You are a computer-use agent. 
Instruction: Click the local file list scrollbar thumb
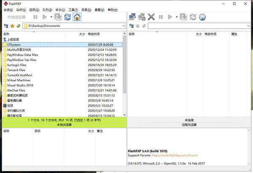[x=124, y=65]
